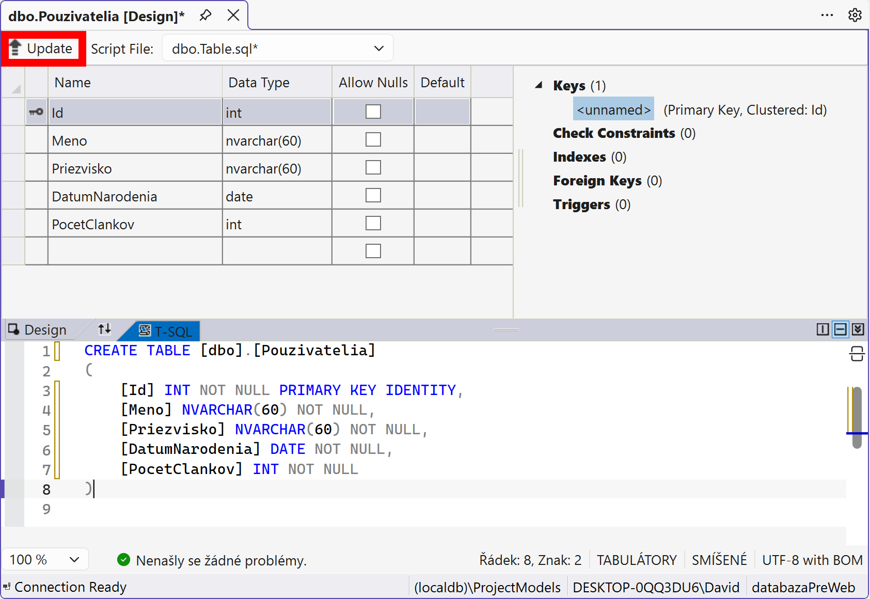
Task: Select the PocetClankov name cell
Action: [135, 224]
